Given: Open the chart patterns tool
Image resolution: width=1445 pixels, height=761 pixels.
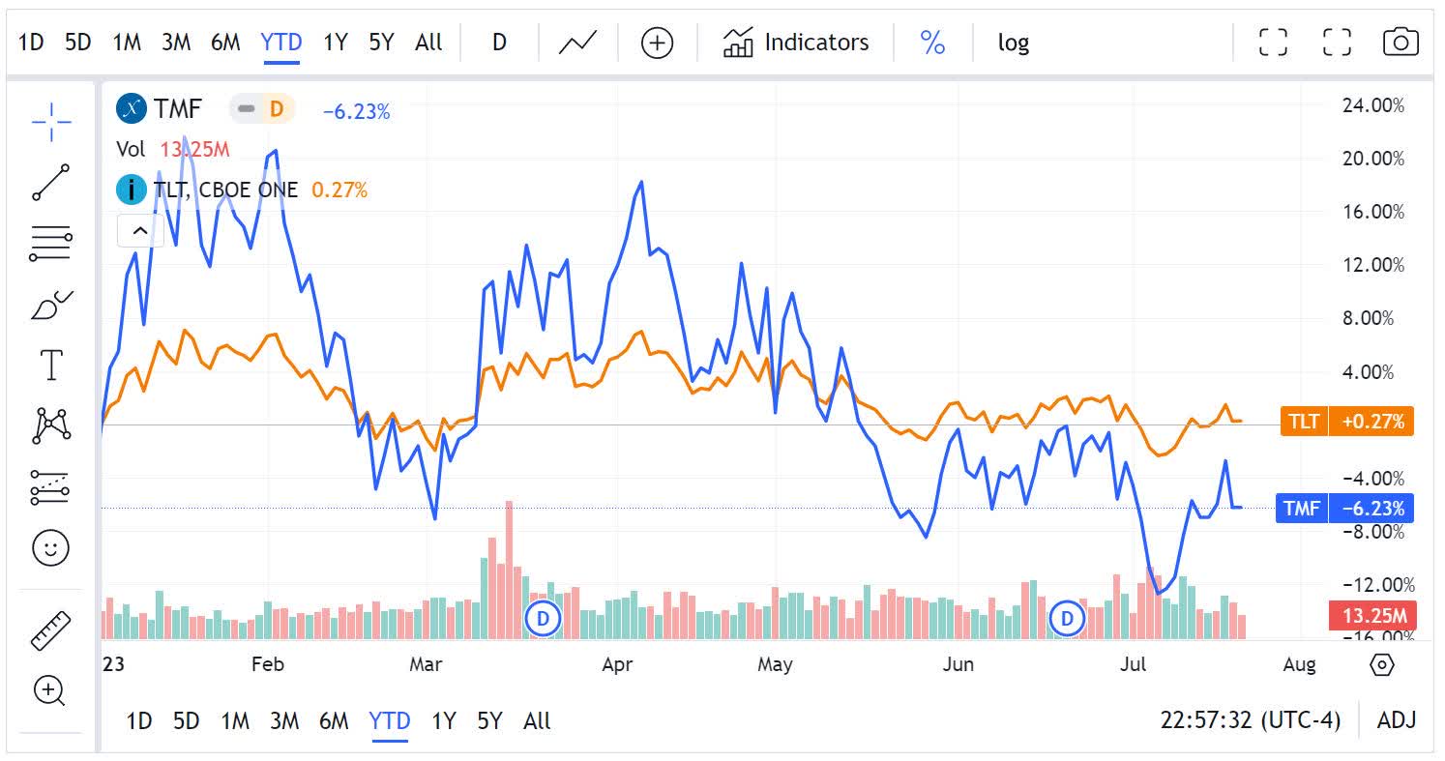Looking at the screenshot, I should pos(50,425).
